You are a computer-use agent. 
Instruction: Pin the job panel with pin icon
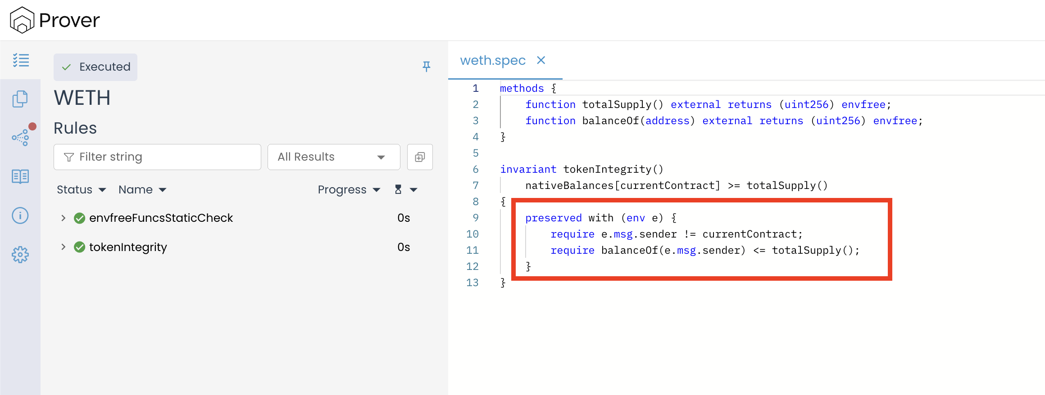click(x=426, y=67)
